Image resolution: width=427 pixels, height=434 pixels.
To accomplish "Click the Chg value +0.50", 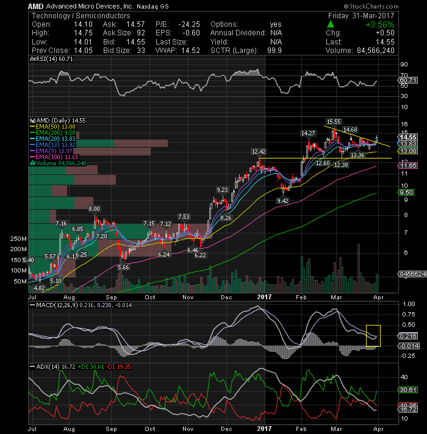I will tap(385, 33).
